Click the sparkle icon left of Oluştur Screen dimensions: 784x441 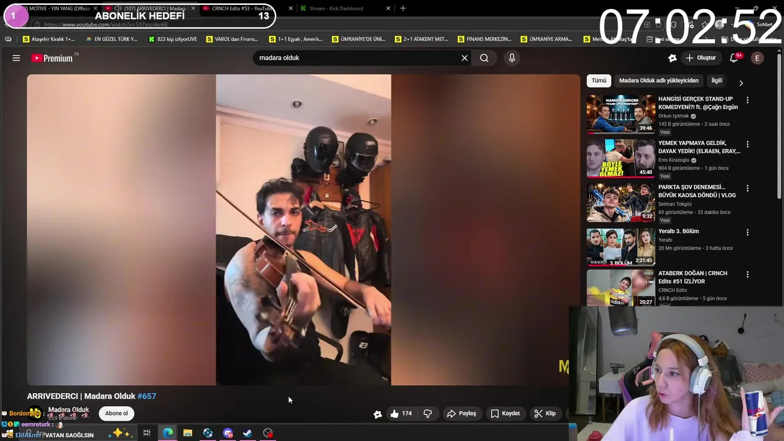[x=673, y=58]
